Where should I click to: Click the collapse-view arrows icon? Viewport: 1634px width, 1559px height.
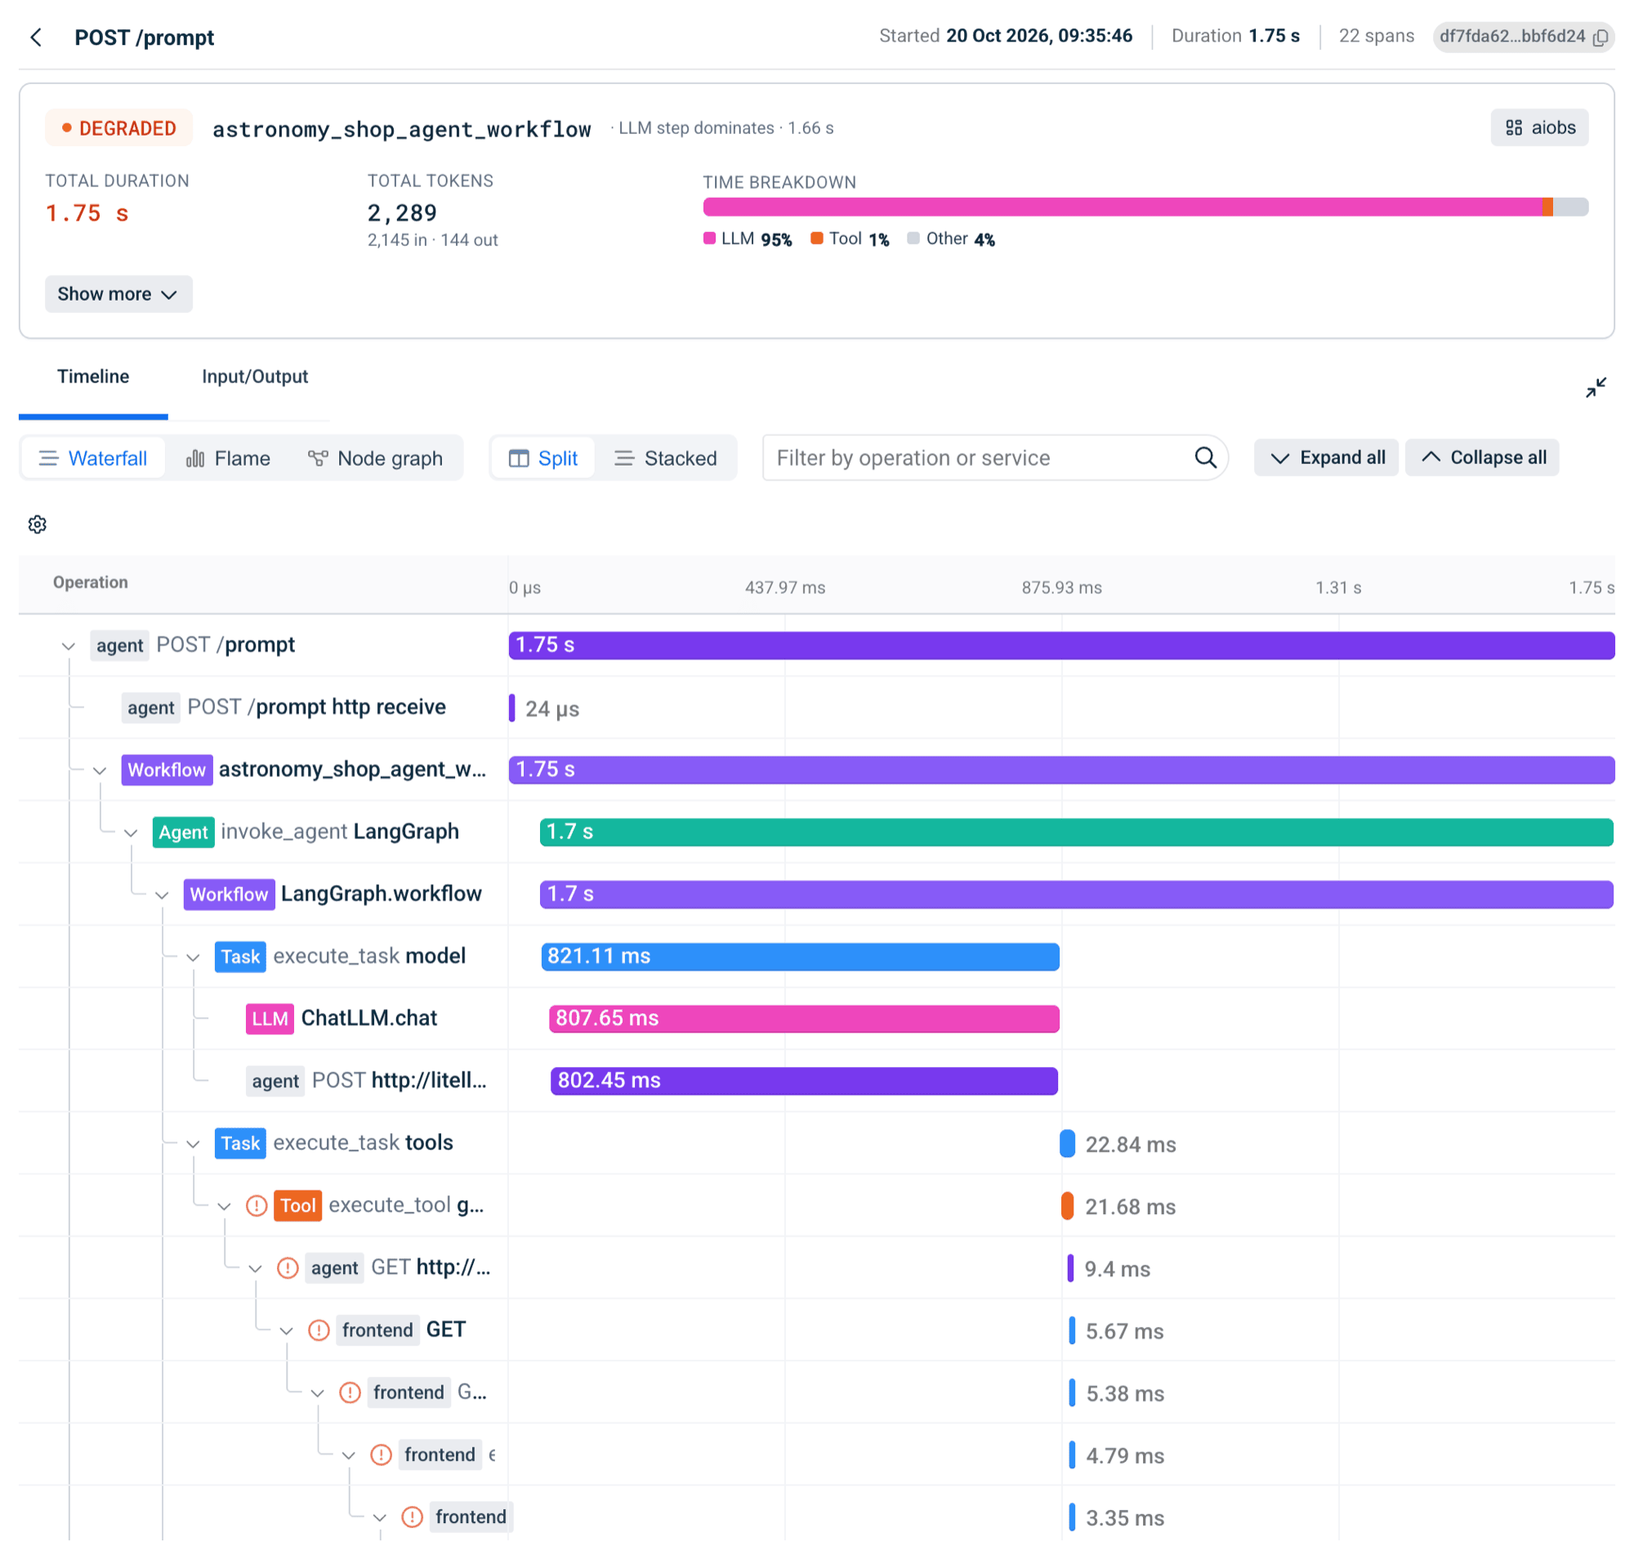coord(1595,387)
